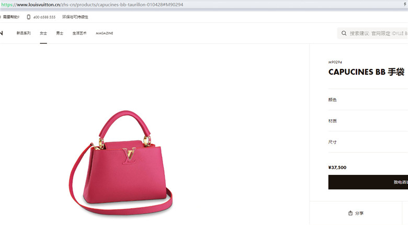This screenshot has height=225, width=408.
Task: Expand the 材质 material section
Action: [x=368, y=121]
